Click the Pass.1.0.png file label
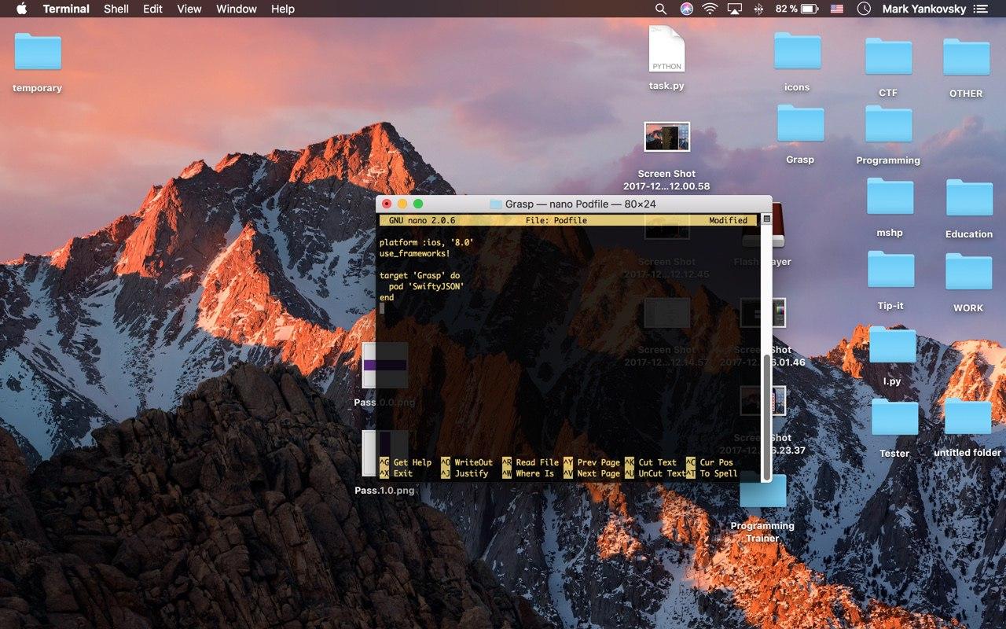Image resolution: width=1006 pixels, height=629 pixels. click(x=384, y=491)
